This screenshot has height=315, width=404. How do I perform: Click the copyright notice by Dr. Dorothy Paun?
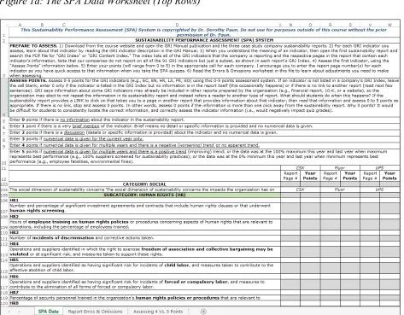point(203,32)
